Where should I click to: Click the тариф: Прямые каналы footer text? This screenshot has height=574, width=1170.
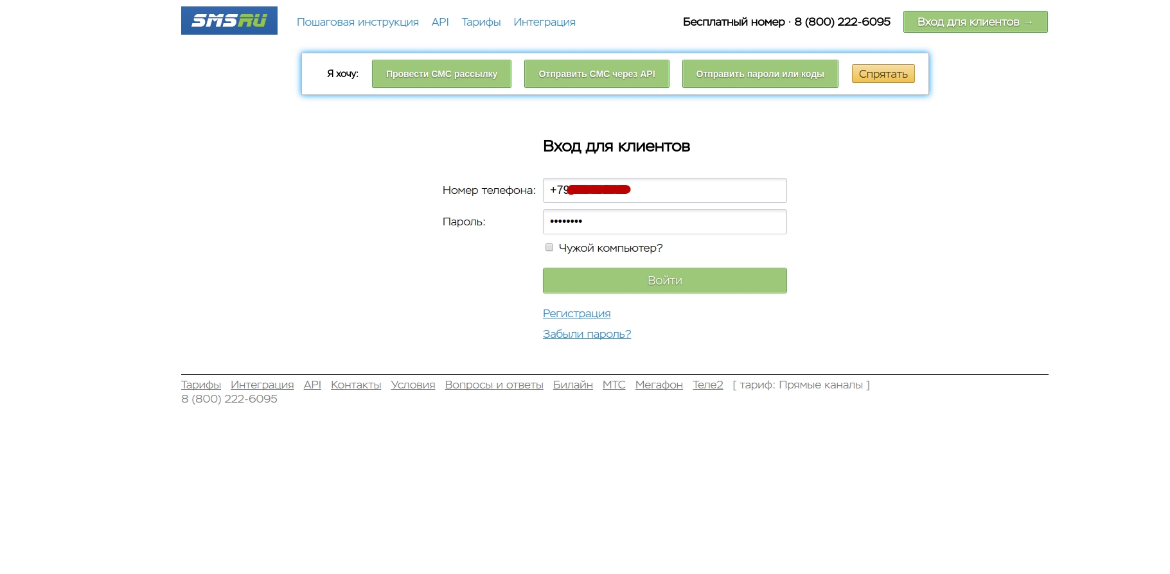[x=801, y=385]
